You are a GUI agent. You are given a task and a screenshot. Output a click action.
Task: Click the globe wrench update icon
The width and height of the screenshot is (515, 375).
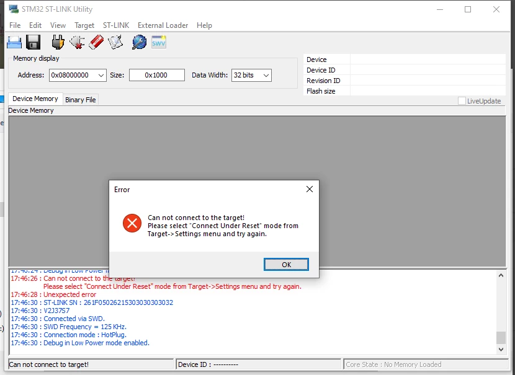coord(139,42)
